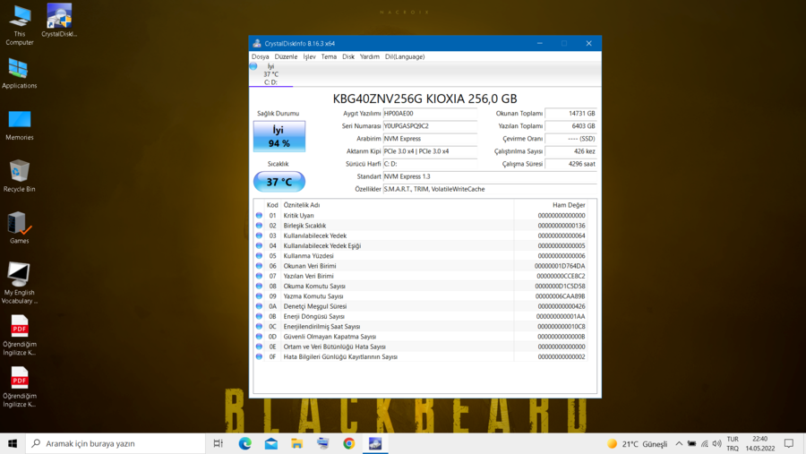Click the Çalışma Süresi value 4296 saat
The width and height of the screenshot is (806, 454).
(570, 164)
